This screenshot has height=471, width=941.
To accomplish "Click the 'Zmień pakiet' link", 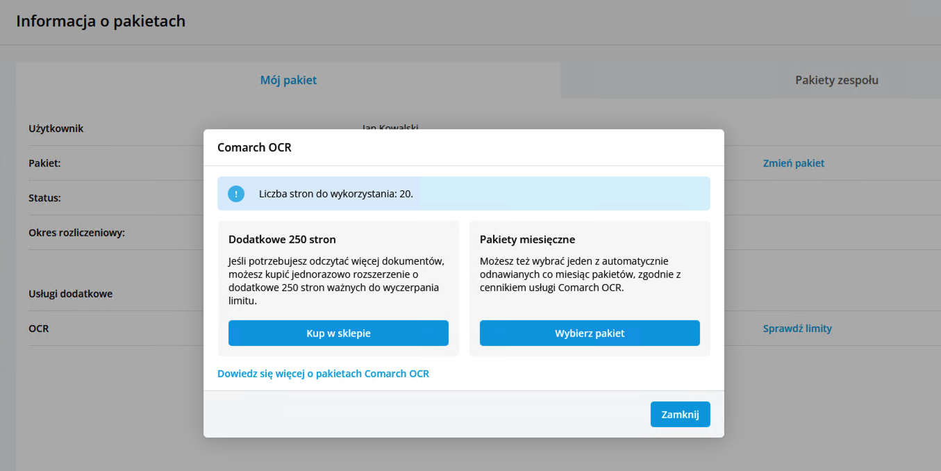I will coord(793,163).
